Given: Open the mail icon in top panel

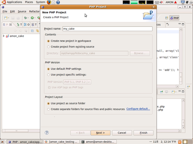Looking at the screenshot, I should (x=53, y=2).
